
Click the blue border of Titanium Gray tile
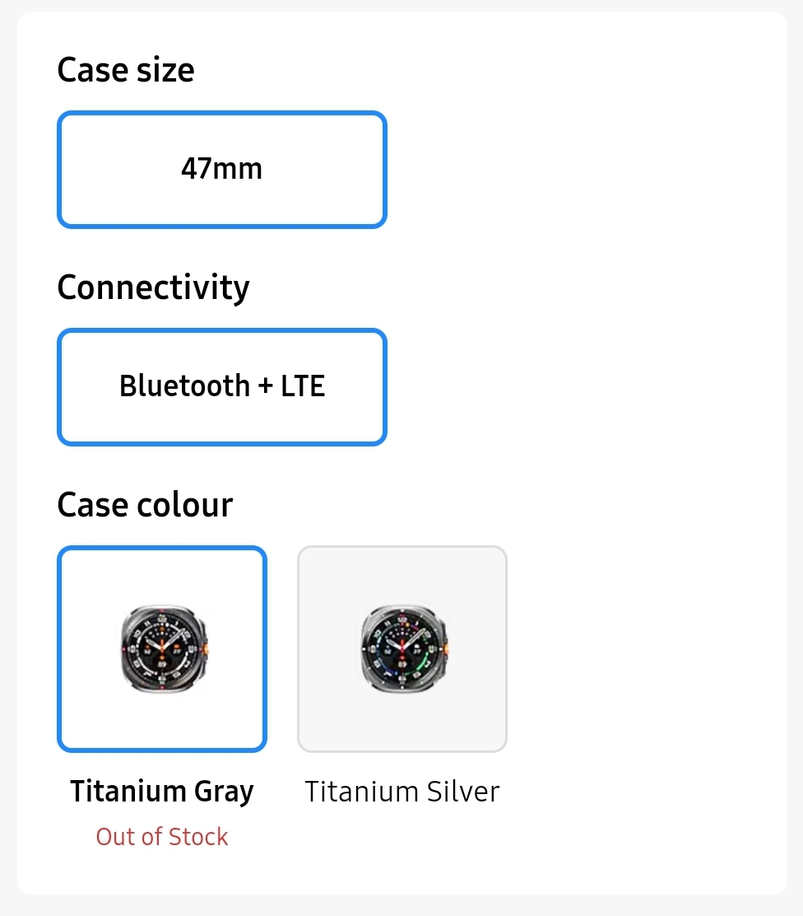[x=59, y=649]
